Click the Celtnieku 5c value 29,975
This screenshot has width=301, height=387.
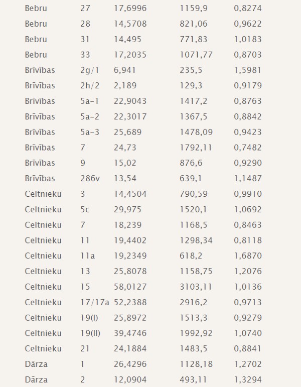[x=127, y=209]
